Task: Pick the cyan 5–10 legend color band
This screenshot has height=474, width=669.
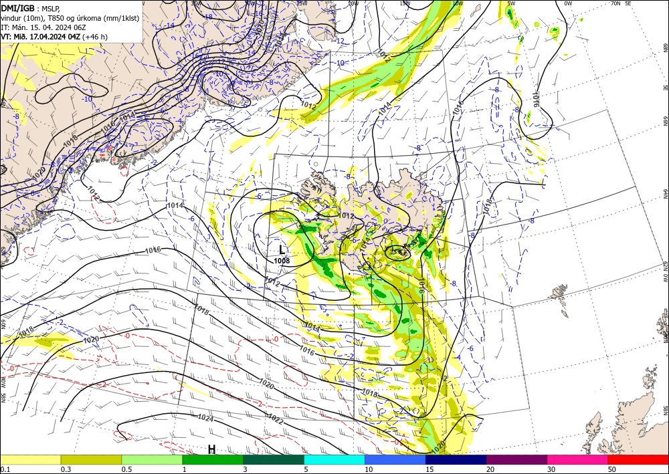Action: pyautogui.click(x=334, y=459)
